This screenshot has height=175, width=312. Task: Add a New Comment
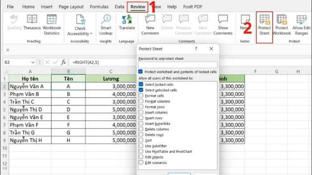tap(150, 25)
